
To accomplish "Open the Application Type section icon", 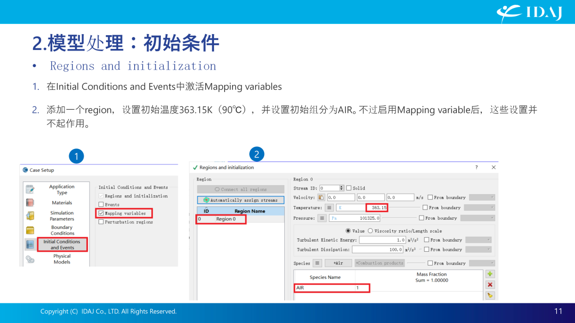I will (x=30, y=189).
